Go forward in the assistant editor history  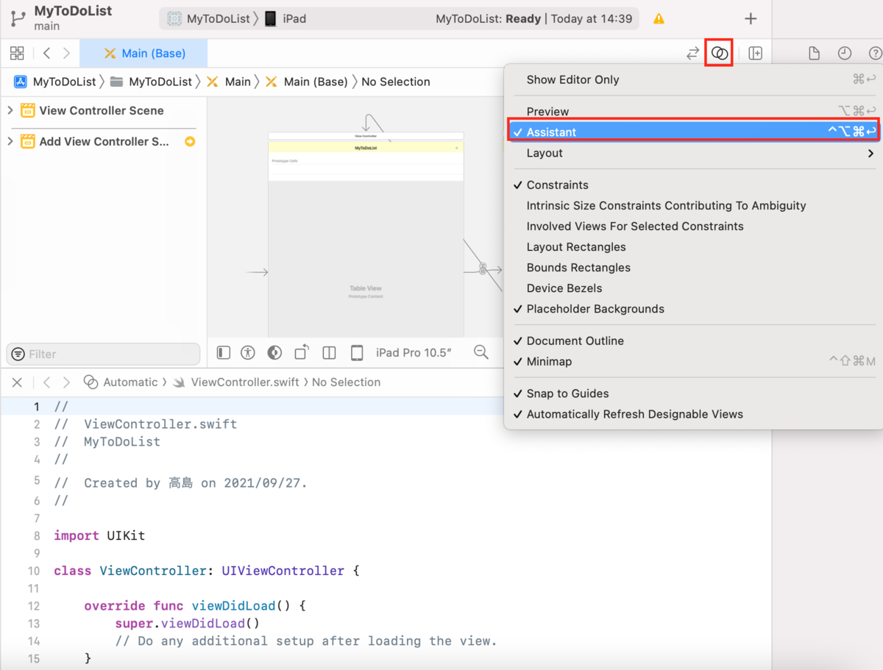pyautogui.click(x=67, y=382)
